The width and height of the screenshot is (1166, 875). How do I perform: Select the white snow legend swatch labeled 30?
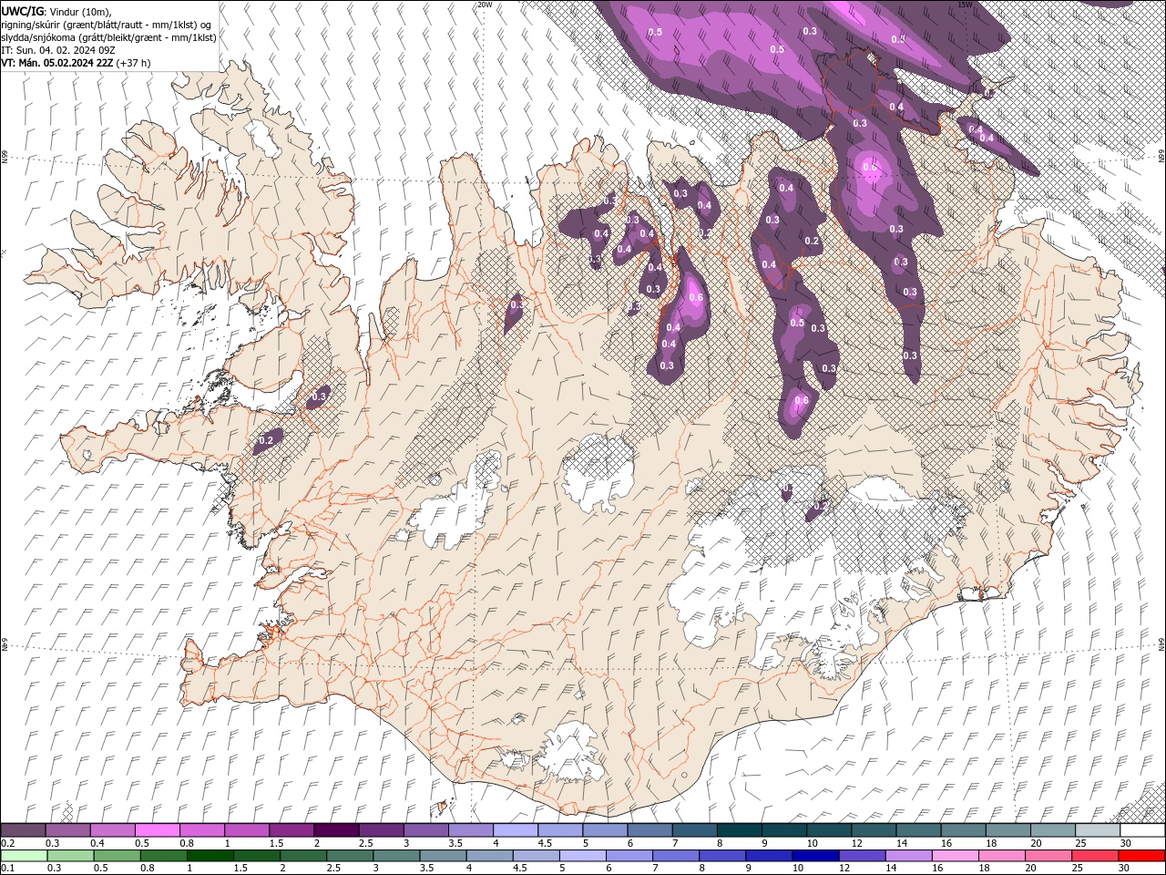pyautogui.click(x=1141, y=830)
